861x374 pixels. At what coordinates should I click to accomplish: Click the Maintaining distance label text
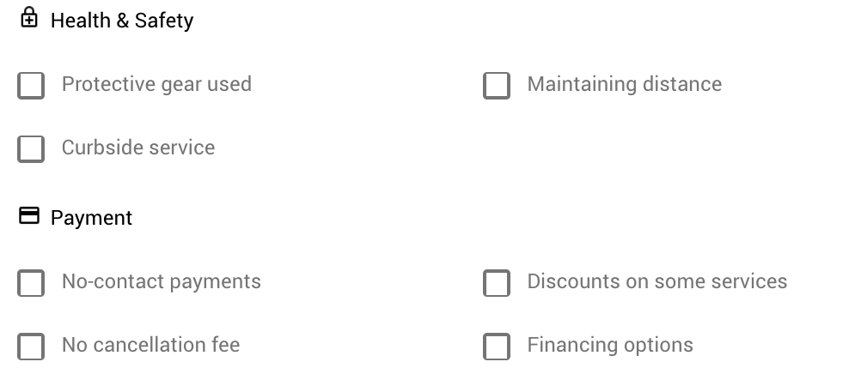625,84
